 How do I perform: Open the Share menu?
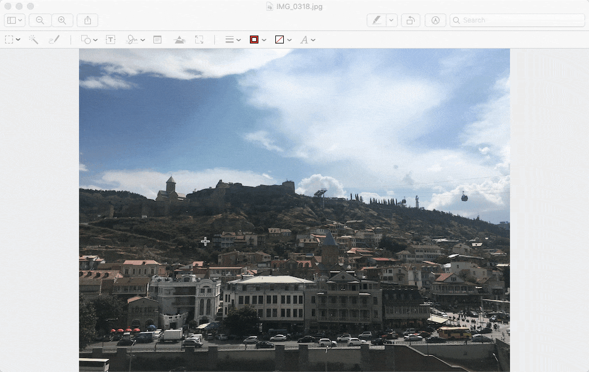87,20
